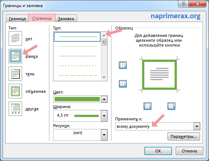Open the Параметры options button
The height and width of the screenshot is (161, 209).
pos(184,136)
